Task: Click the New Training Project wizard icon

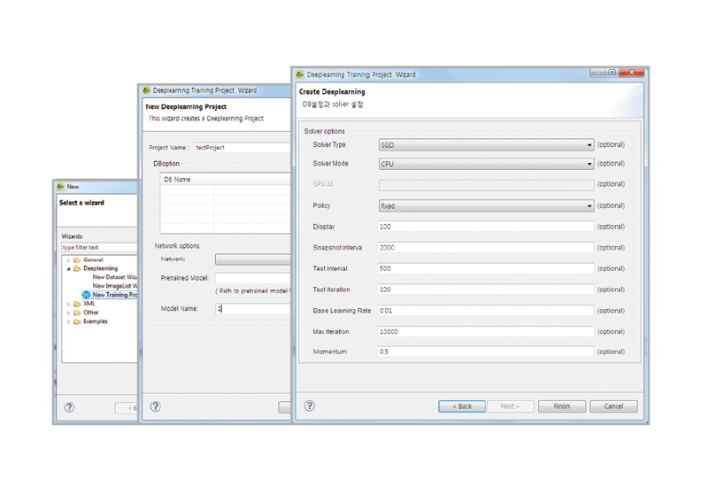Action: 87,295
